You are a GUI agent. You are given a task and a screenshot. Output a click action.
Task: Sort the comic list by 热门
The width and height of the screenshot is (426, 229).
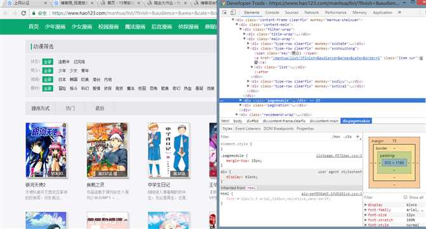[70, 108]
